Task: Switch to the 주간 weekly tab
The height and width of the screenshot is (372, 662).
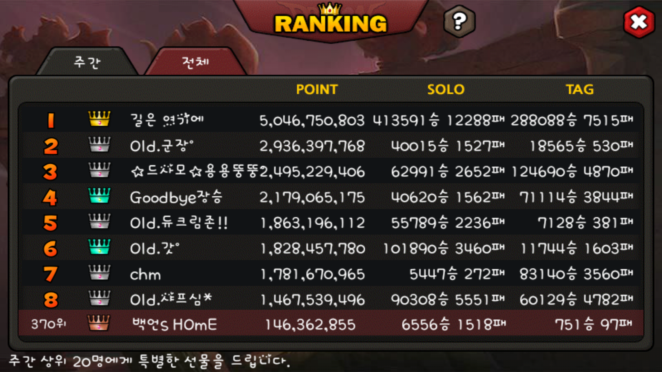Action: (x=87, y=62)
